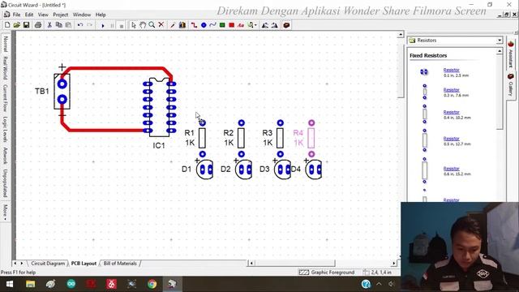Select the red X delete tool
Screen dimensions: 519x292
pos(161,25)
